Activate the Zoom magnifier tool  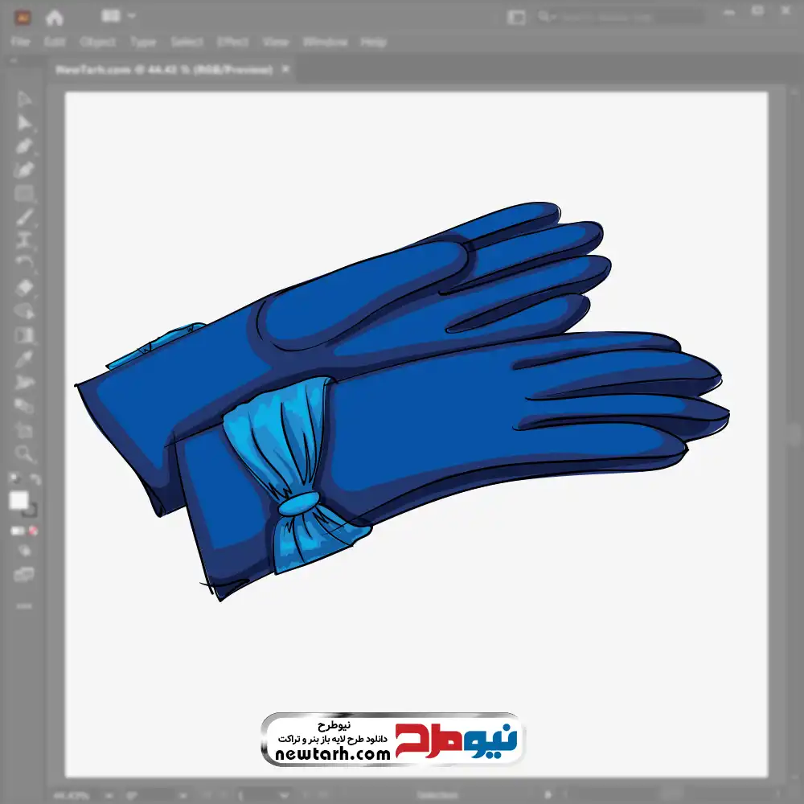25,453
